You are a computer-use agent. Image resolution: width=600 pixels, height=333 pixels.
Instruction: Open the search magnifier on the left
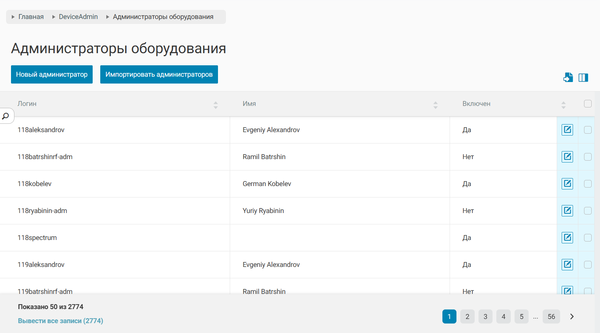point(6,116)
